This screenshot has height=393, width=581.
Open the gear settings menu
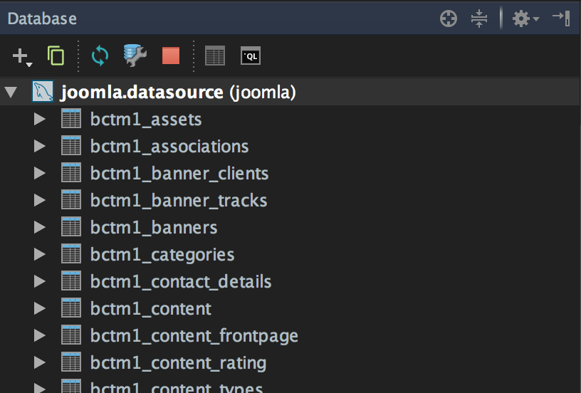coord(525,19)
